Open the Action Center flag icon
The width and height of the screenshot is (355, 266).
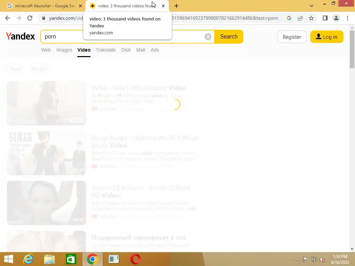(305, 259)
